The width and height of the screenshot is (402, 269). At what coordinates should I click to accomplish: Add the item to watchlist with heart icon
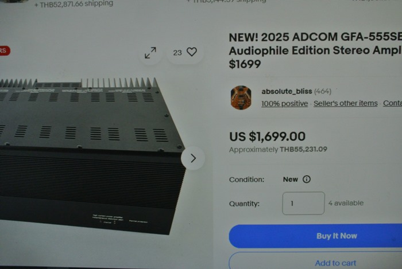(191, 52)
